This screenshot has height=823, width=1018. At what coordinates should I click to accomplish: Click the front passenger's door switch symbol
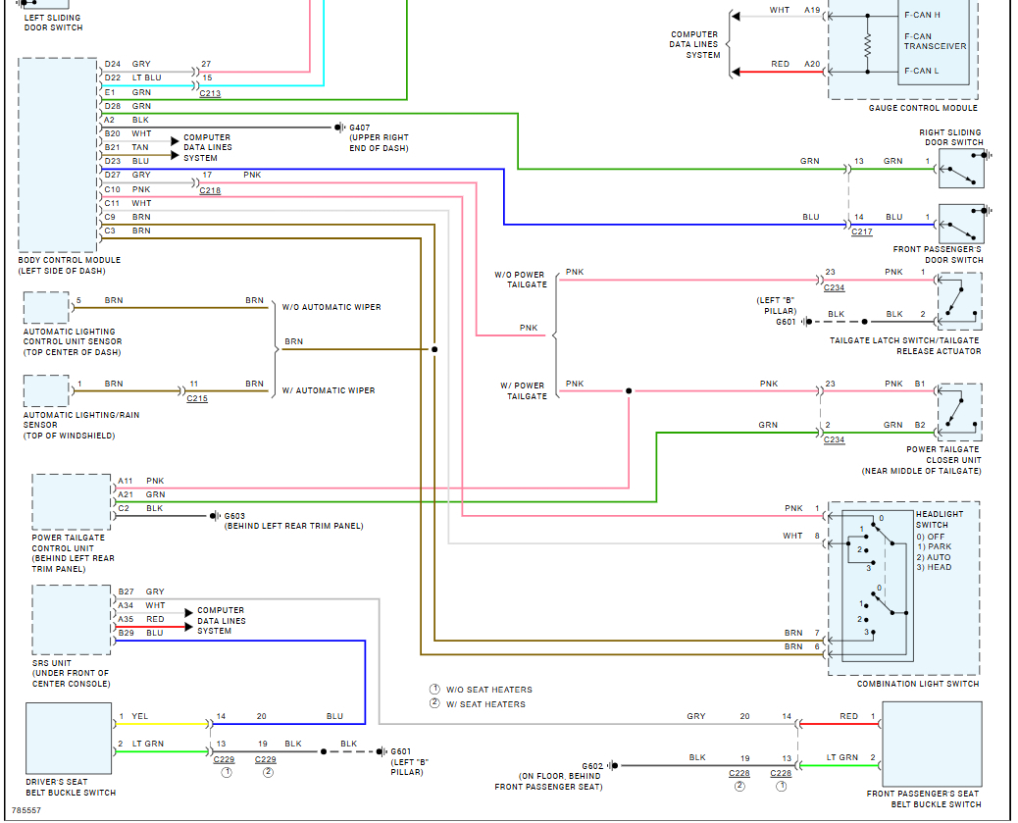pos(961,225)
